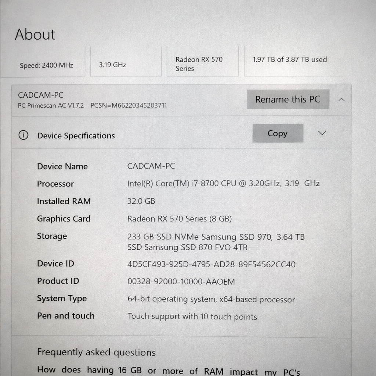This screenshot has height=376, width=376.
Task: Select the Device Specifications section title
Action: tap(76, 136)
